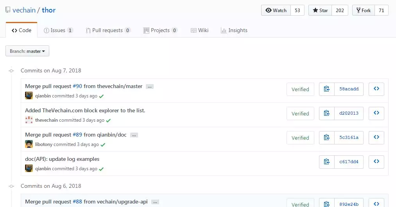Open pull request #90 link

coord(77,86)
